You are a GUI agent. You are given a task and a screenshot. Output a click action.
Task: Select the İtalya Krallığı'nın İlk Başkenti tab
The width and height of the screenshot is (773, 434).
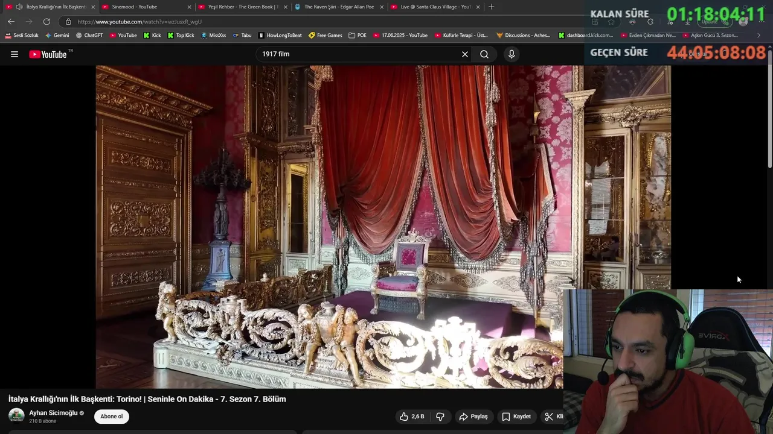click(50, 7)
